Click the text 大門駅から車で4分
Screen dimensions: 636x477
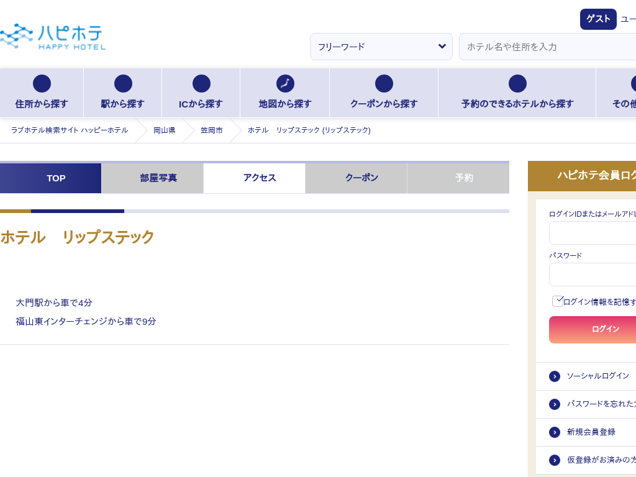pos(54,303)
